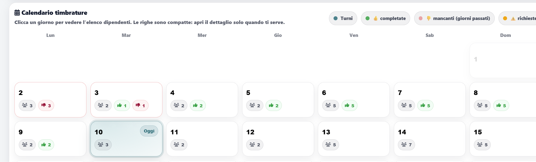Click the people shifts badge on day 14
The image size is (536, 162).
pos(406,144)
